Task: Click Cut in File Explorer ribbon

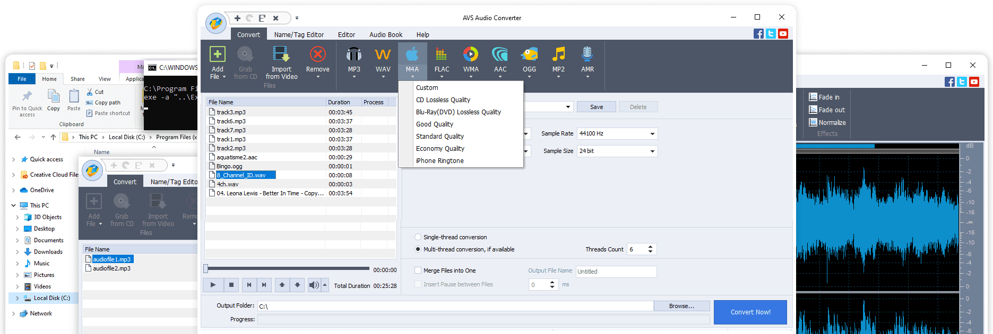Action: pos(95,92)
